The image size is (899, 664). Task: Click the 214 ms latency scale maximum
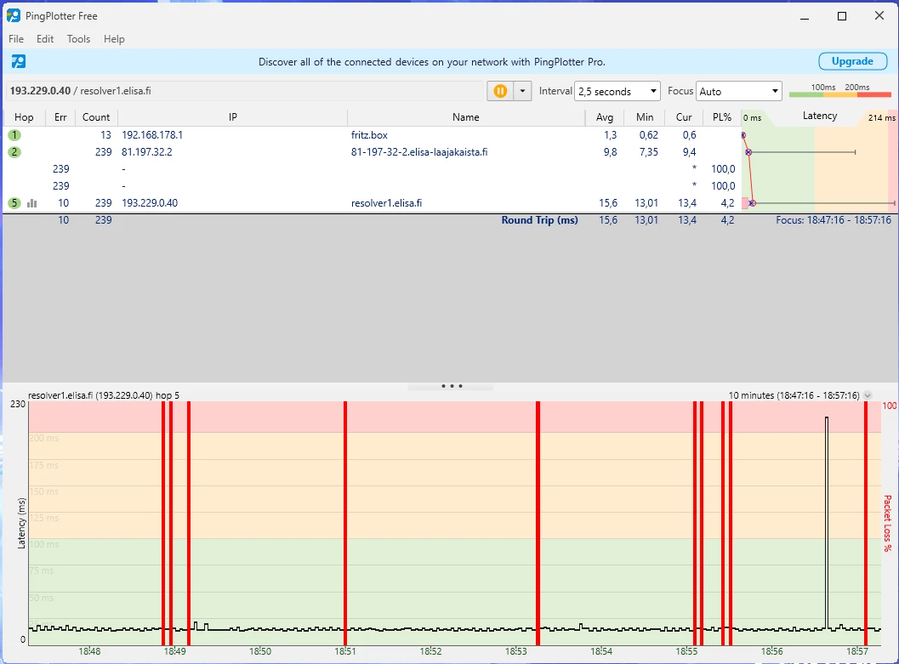tap(881, 117)
